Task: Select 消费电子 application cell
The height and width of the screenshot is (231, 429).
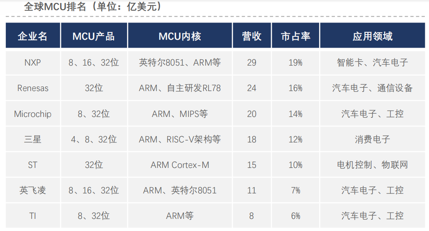Action: 373,140
